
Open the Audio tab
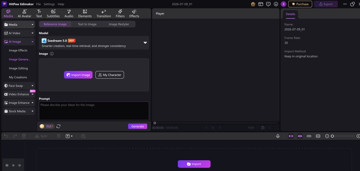point(69,13)
